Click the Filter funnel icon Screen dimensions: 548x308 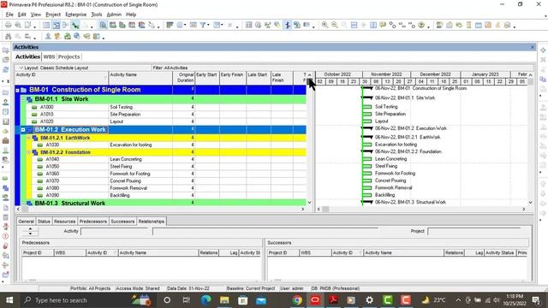(x=203, y=25)
